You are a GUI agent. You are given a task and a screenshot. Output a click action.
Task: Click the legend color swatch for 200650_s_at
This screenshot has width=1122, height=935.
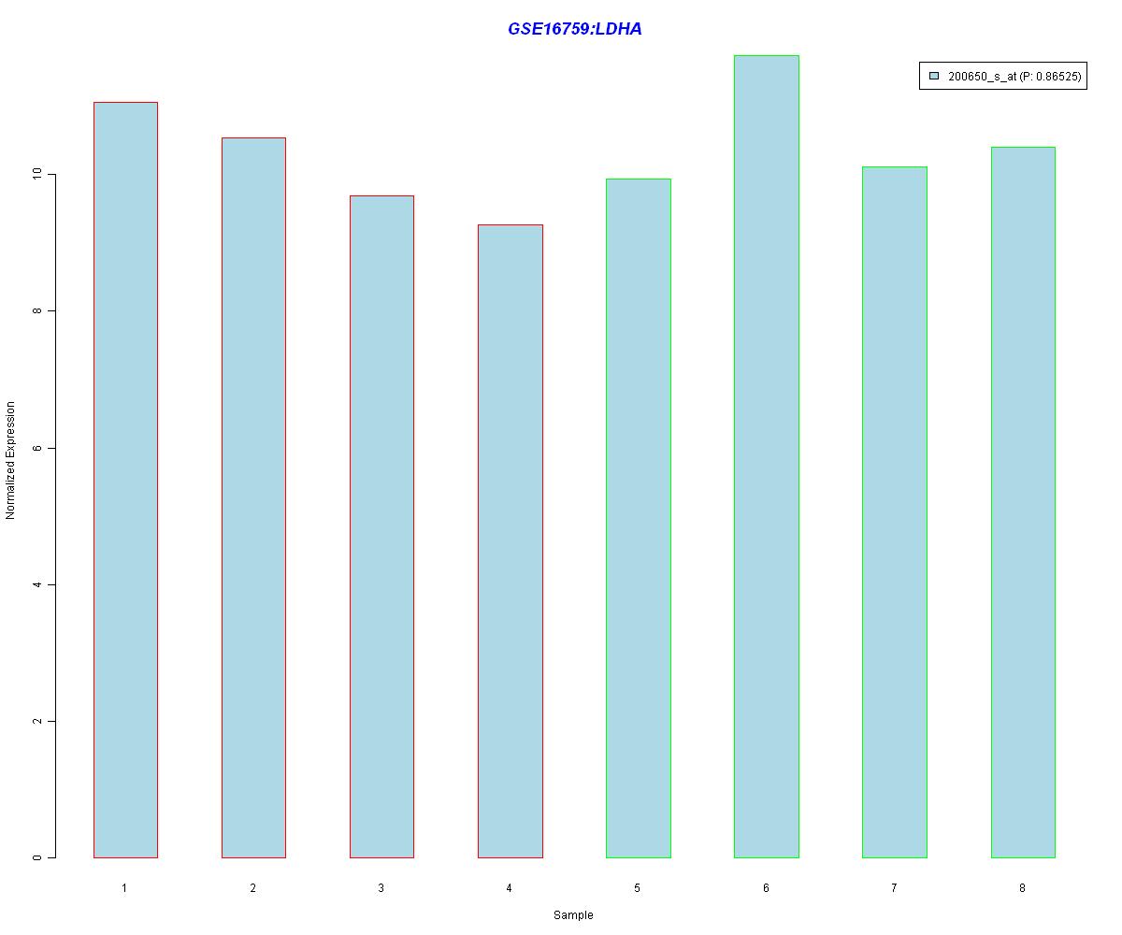point(934,77)
